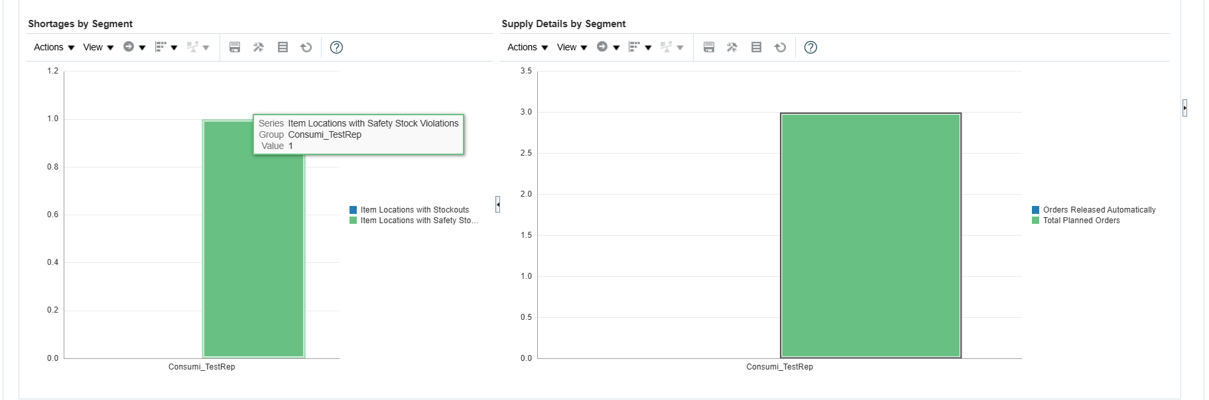Refresh the Shortages by Segment chart
1209x400 pixels.
(306, 47)
